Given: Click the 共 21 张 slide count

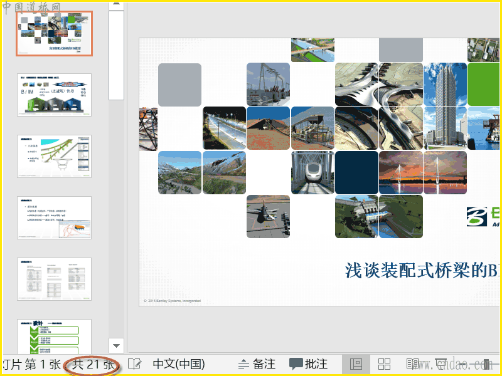Looking at the screenshot, I should [93, 364].
